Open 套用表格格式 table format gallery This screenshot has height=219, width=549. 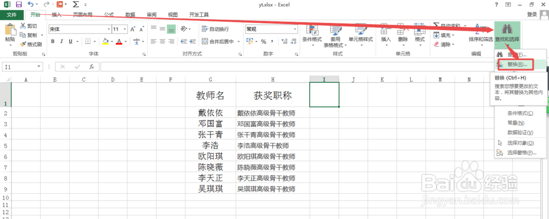(x=335, y=36)
